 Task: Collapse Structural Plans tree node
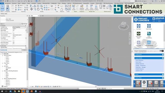click(3, 55)
